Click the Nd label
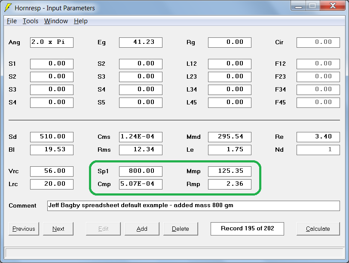This screenshot has height=263, width=349. click(279, 150)
